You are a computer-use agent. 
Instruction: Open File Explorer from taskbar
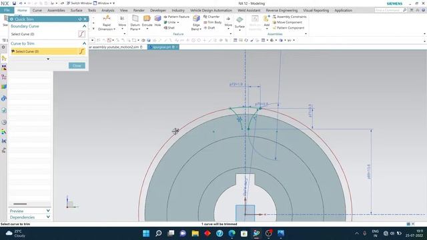point(195,233)
